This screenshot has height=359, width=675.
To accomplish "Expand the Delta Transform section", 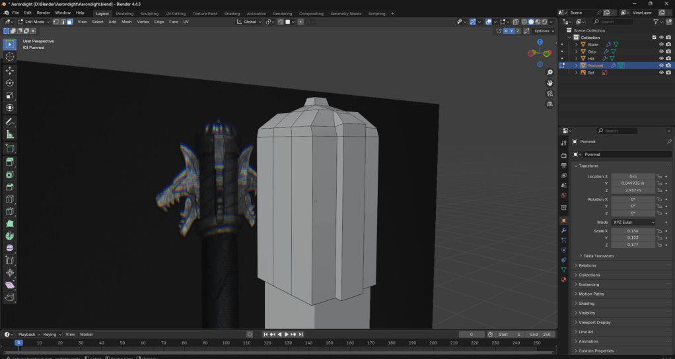I will pyautogui.click(x=598, y=255).
